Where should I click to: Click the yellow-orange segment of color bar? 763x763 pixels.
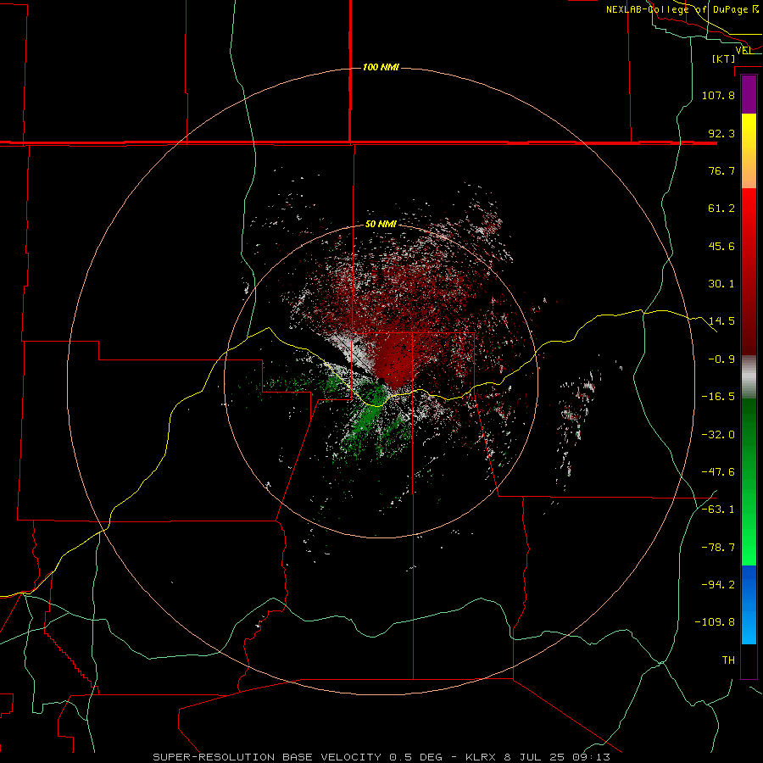749,151
